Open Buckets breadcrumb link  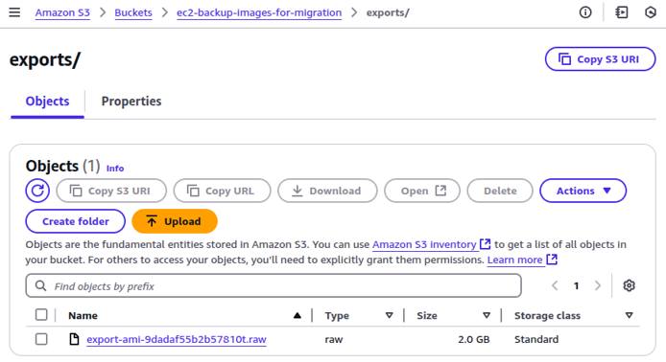pyautogui.click(x=133, y=12)
